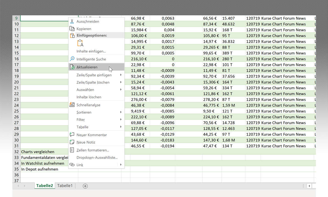328x197 pixels.
Task: Click row header 9
Action: click(16, 18)
